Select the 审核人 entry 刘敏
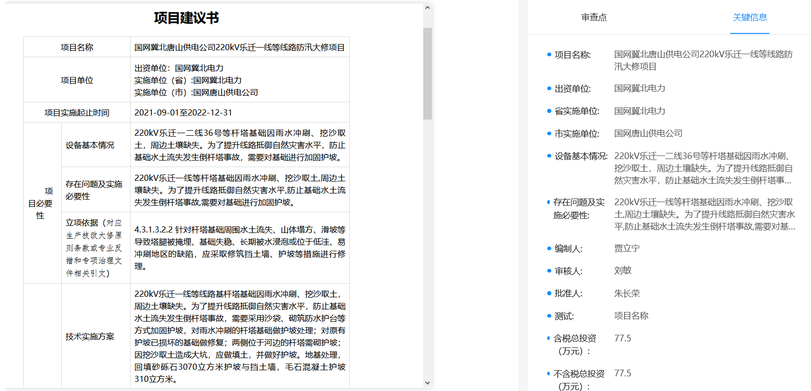 click(623, 271)
